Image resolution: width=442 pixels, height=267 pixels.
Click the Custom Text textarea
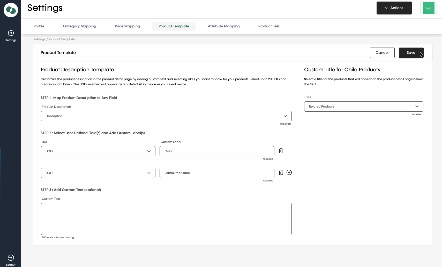pos(166,219)
